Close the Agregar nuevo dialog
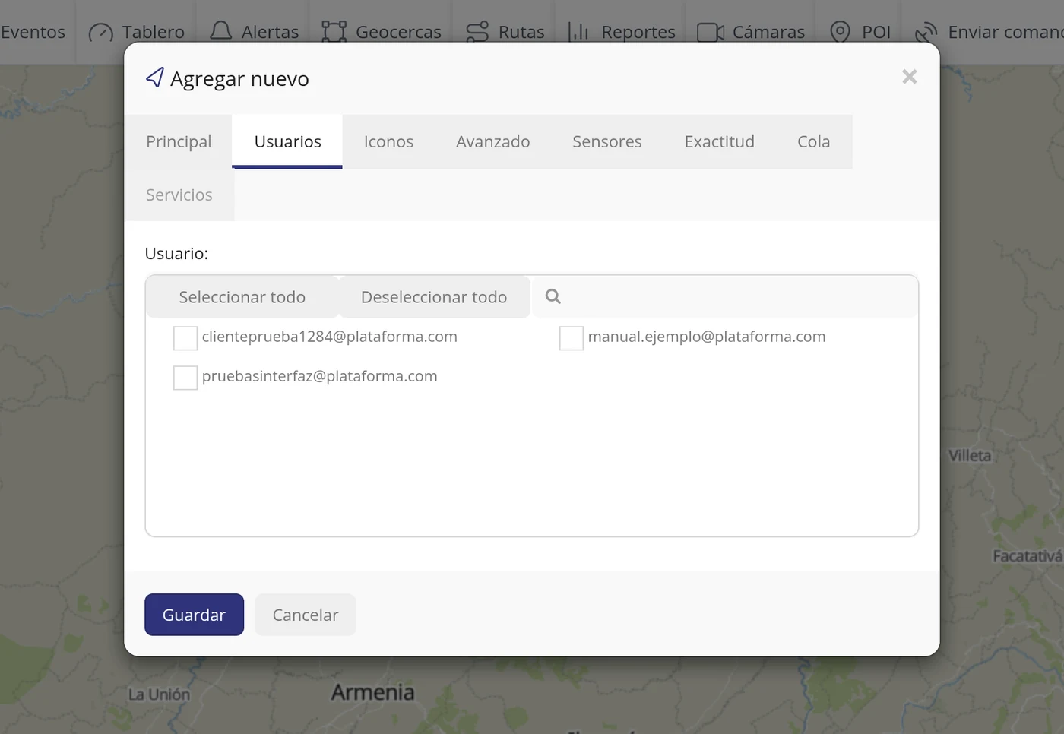Image resolution: width=1064 pixels, height=734 pixels. 910,77
